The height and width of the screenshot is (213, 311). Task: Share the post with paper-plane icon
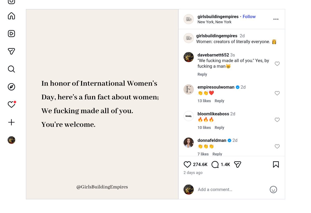(x=237, y=164)
